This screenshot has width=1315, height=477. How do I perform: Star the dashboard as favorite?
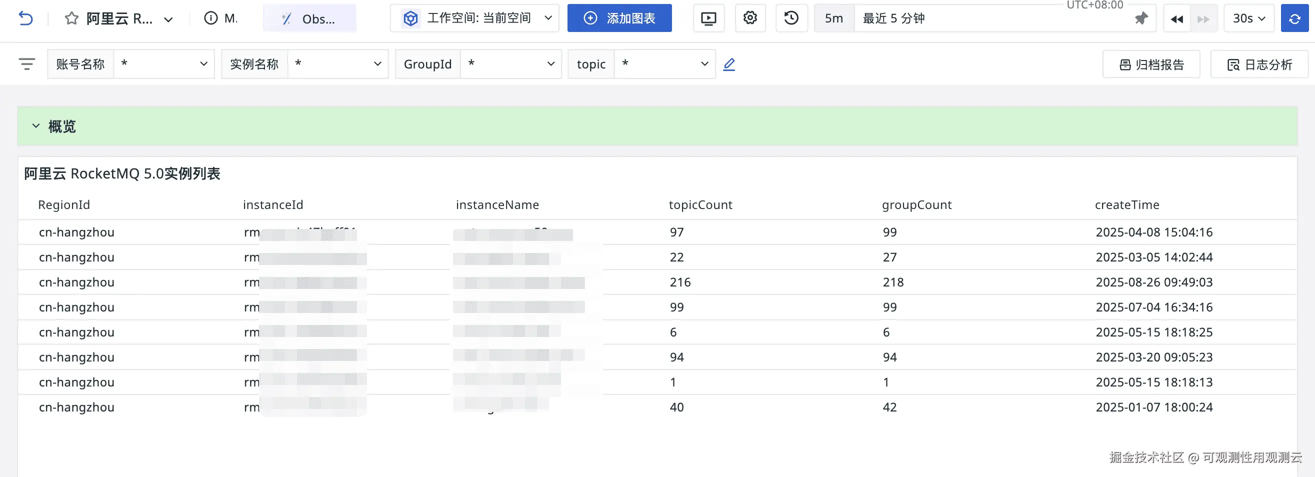(71, 19)
